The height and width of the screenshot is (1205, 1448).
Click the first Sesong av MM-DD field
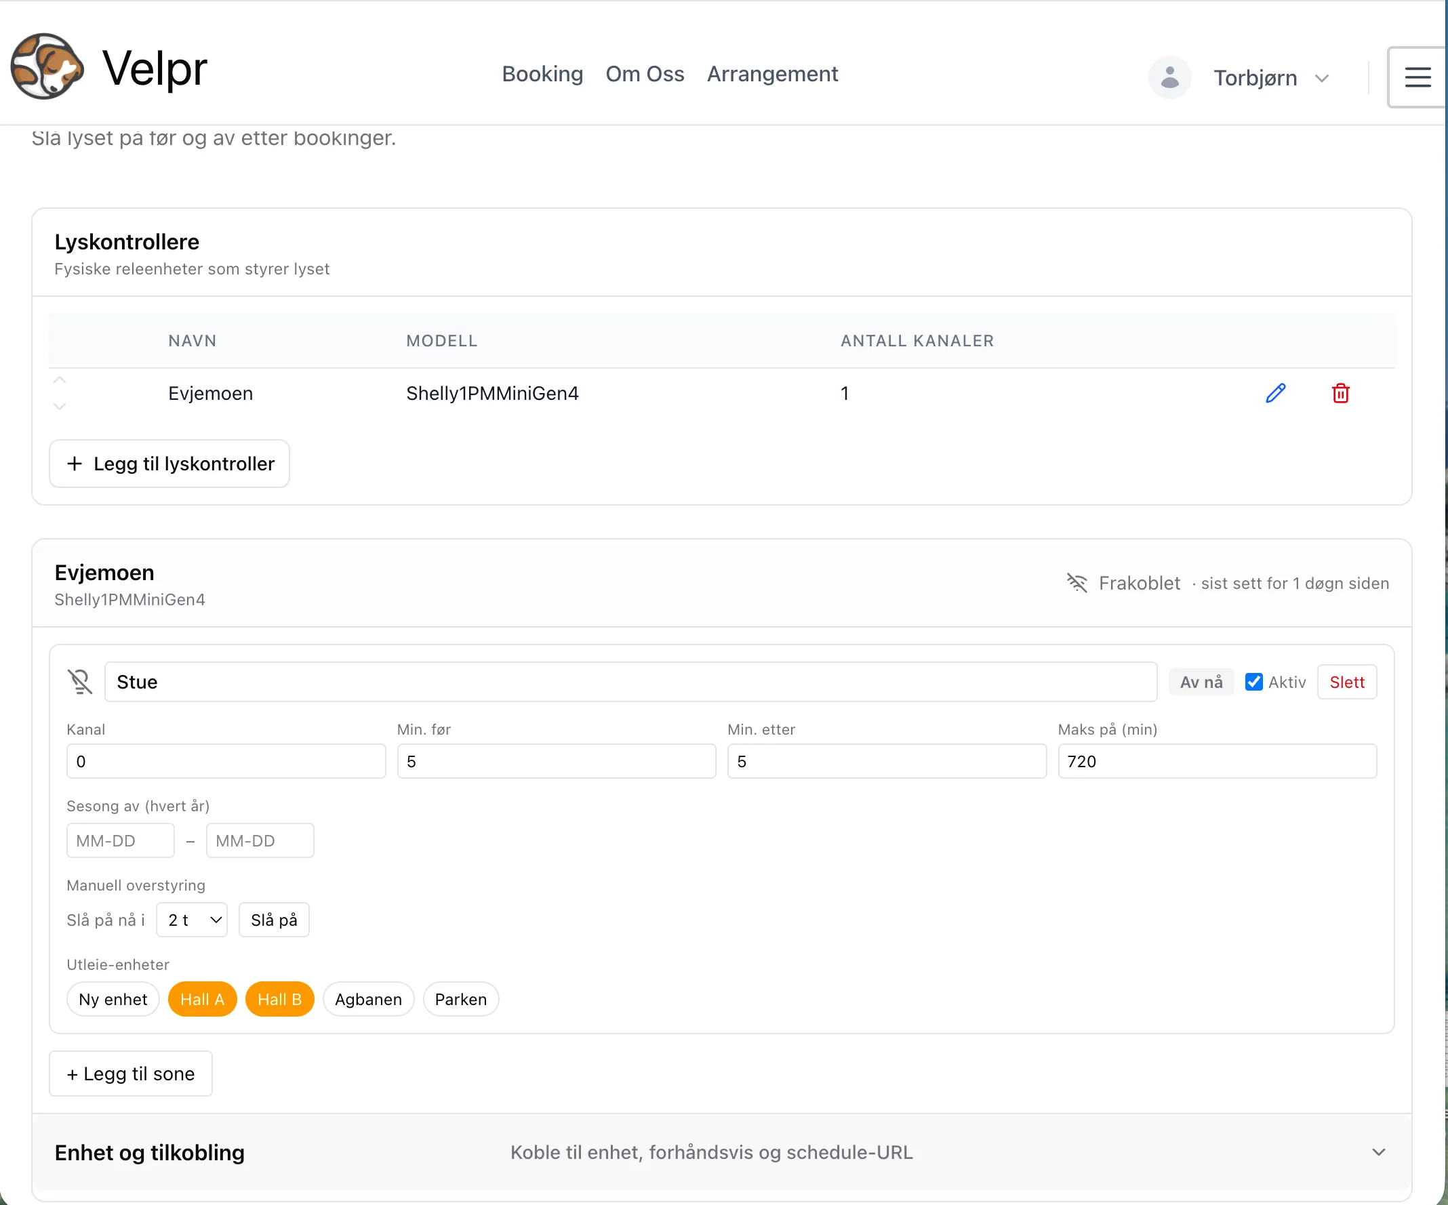(x=121, y=840)
